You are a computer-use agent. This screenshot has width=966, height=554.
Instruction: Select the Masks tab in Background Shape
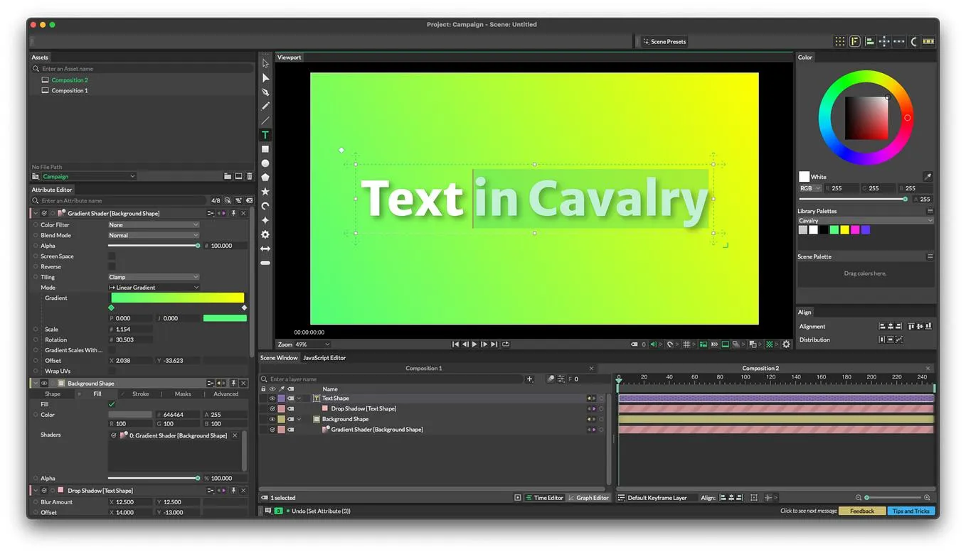[183, 393]
